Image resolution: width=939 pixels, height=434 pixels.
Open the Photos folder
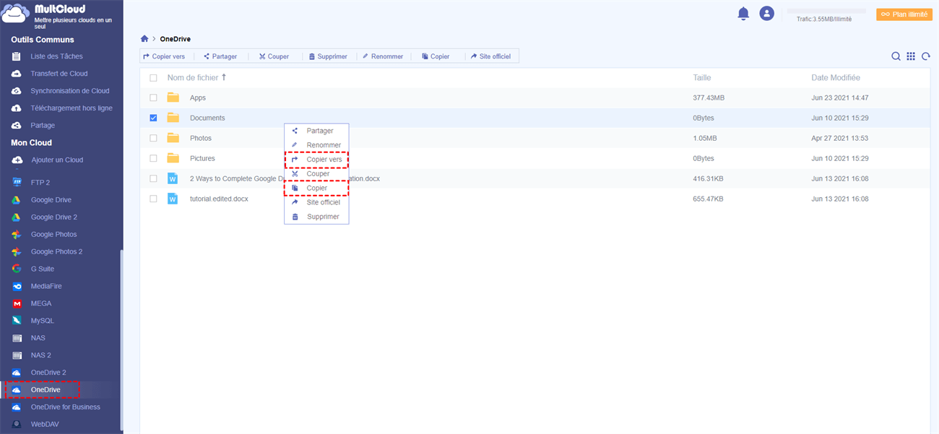pyautogui.click(x=201, y=138)
